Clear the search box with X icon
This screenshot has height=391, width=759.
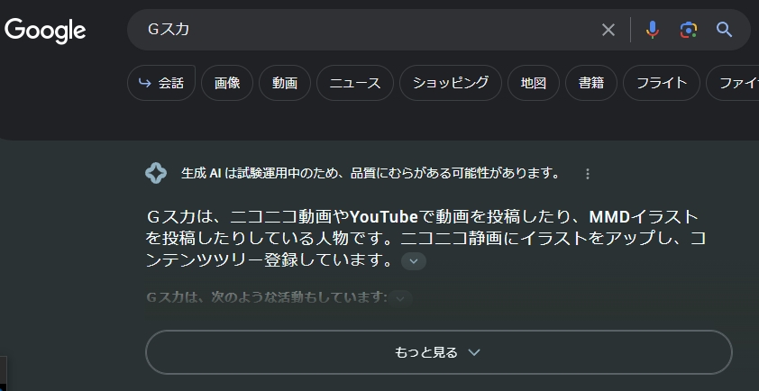608,30
